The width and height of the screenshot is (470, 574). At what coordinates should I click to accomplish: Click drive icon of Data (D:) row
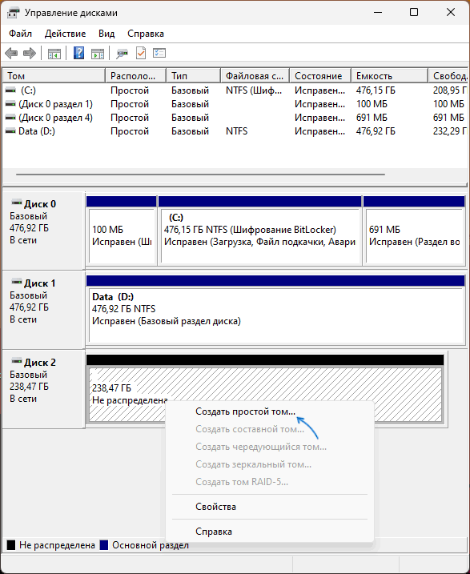click(x=10, y=131)
